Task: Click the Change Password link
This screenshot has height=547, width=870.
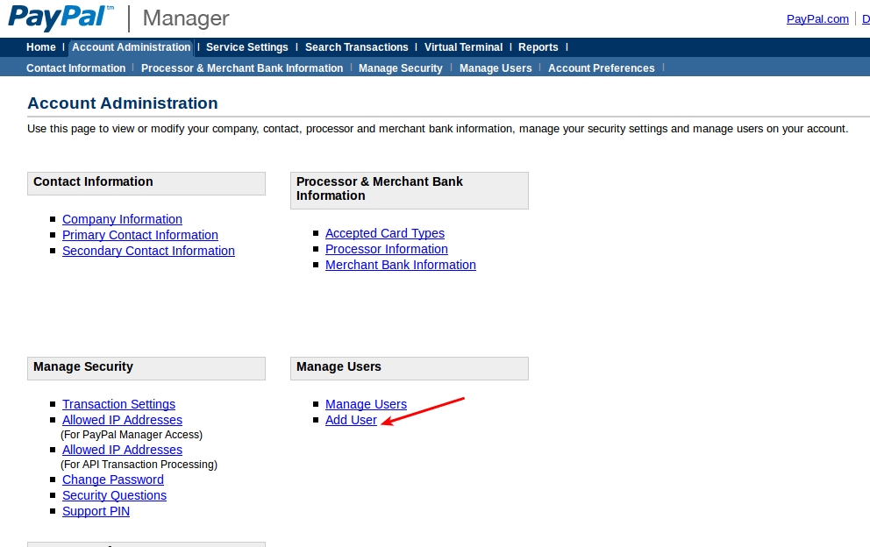Action: [x=112, y=480]
